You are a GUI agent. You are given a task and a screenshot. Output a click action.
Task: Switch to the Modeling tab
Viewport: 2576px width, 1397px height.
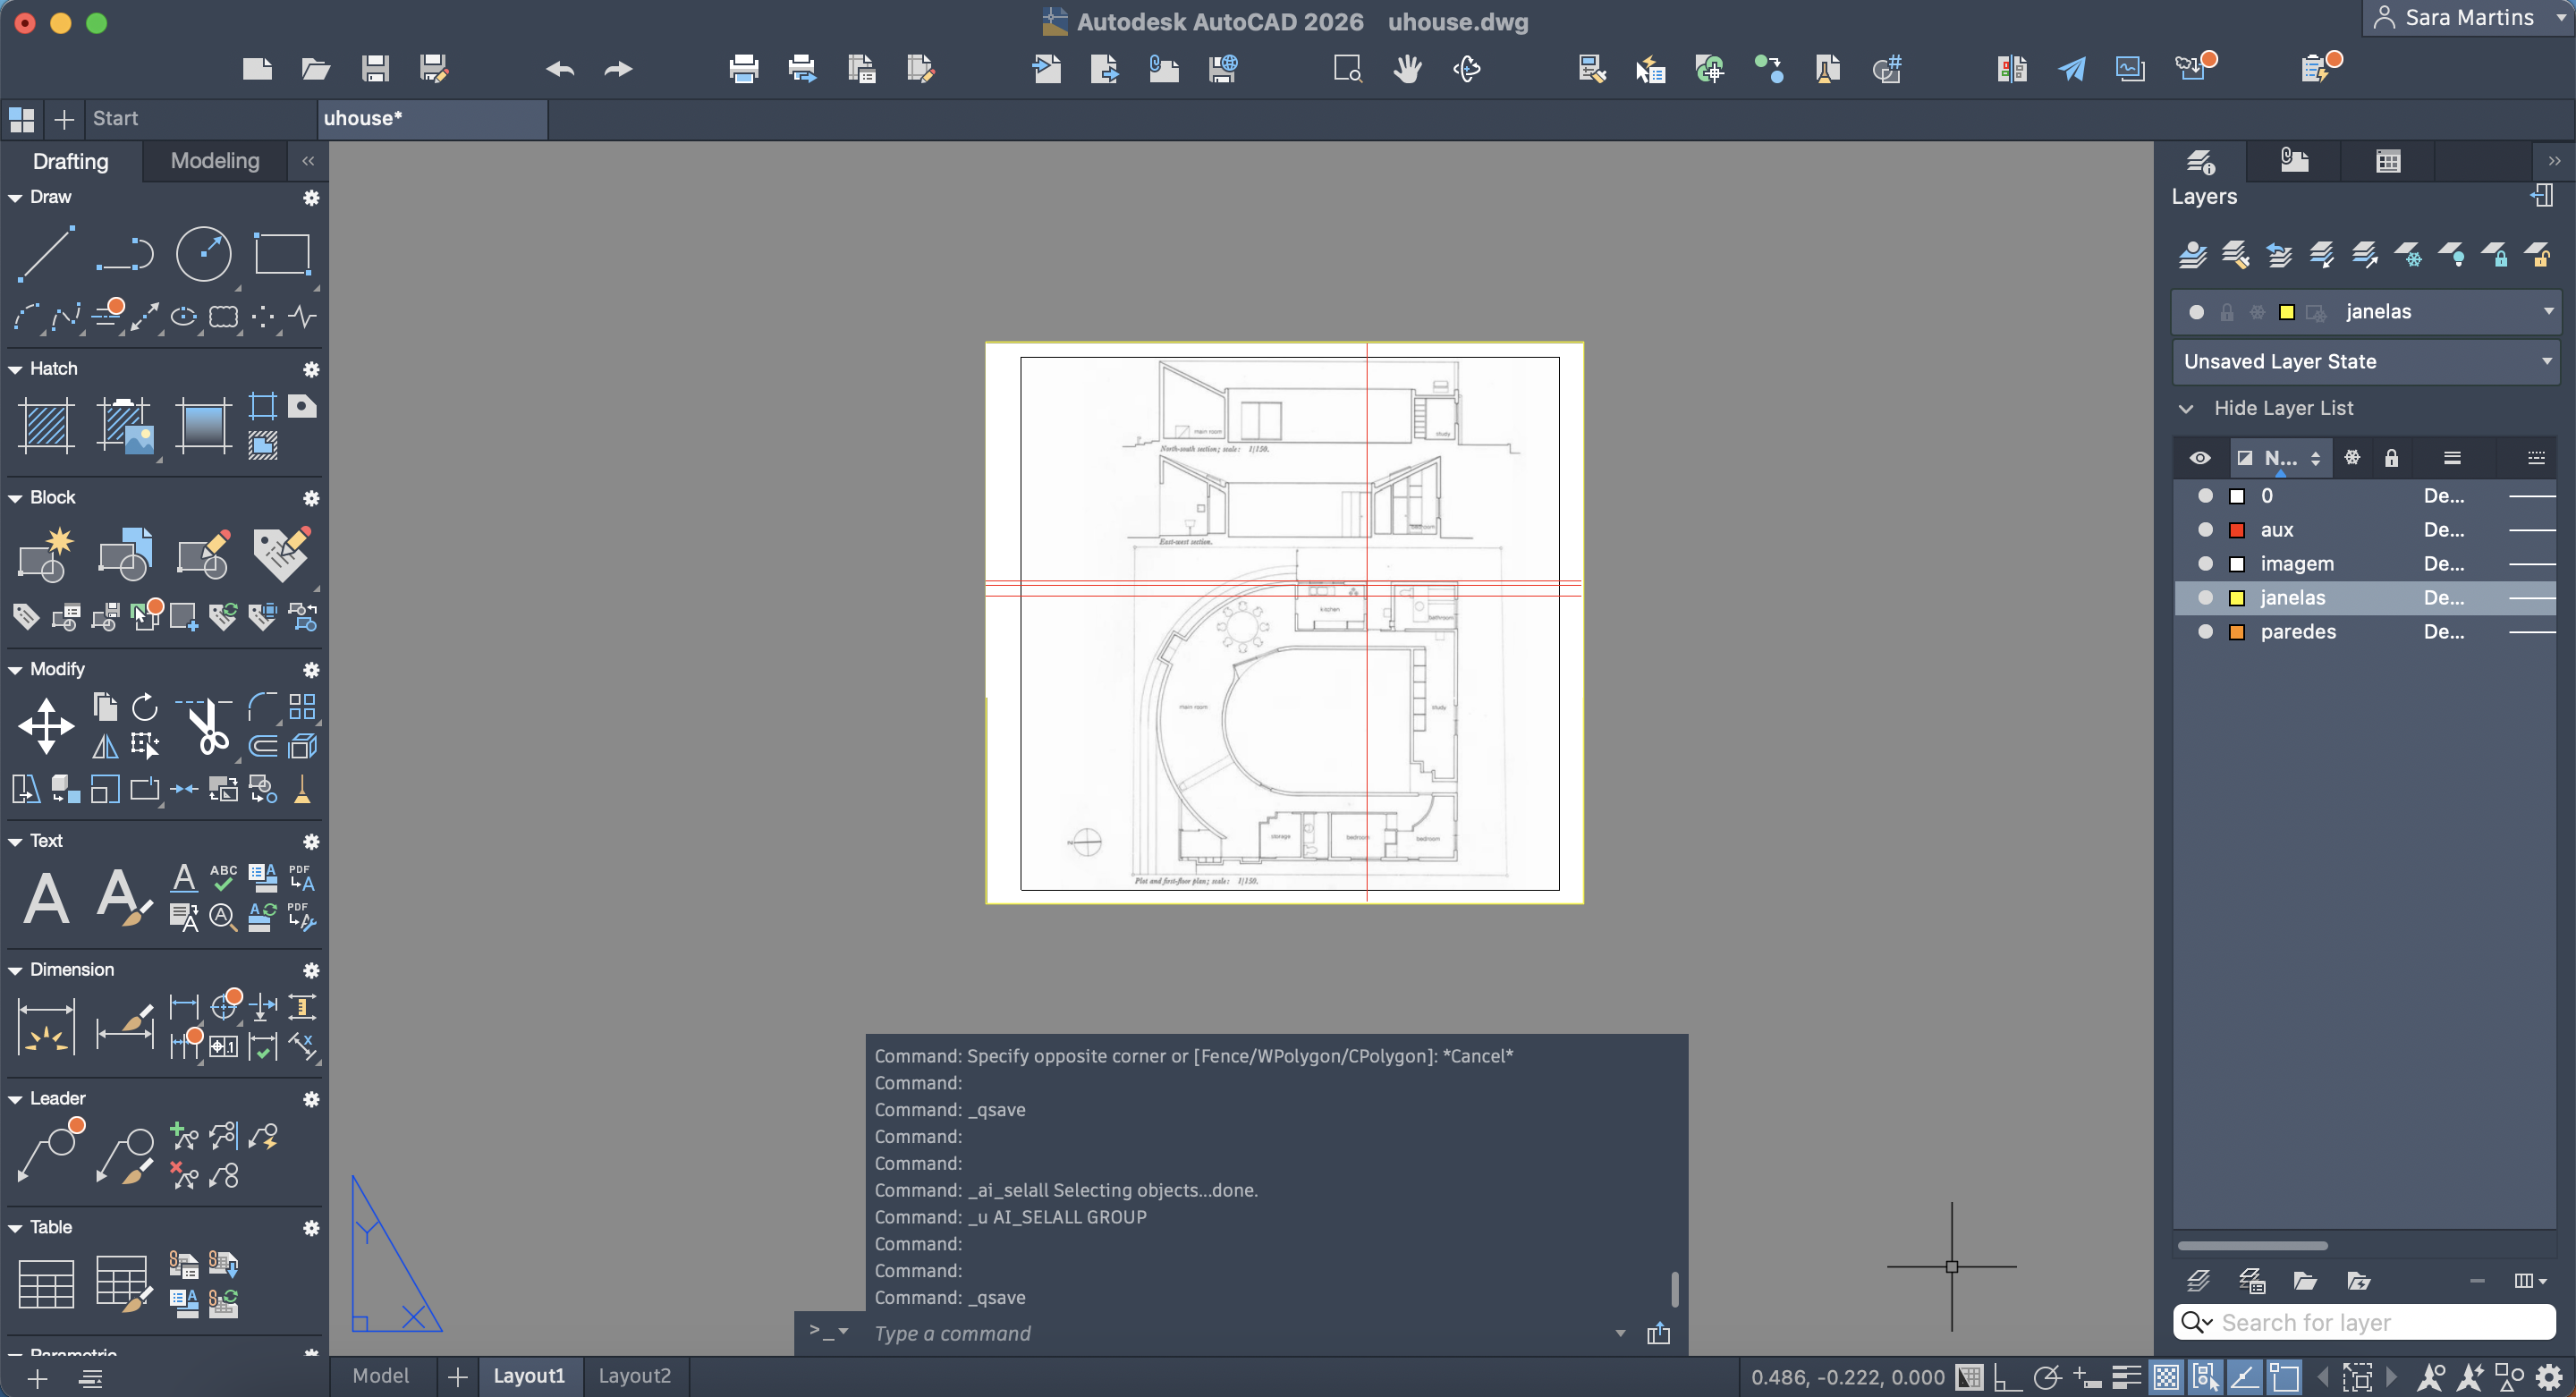click(x=214, y=161)
